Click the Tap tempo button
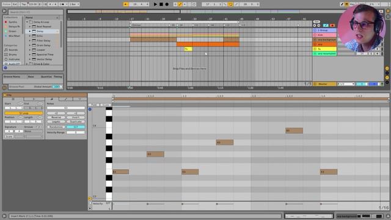The height and width of the screenshot is (220, 391). pyautogui.click(x=23, y=4)
